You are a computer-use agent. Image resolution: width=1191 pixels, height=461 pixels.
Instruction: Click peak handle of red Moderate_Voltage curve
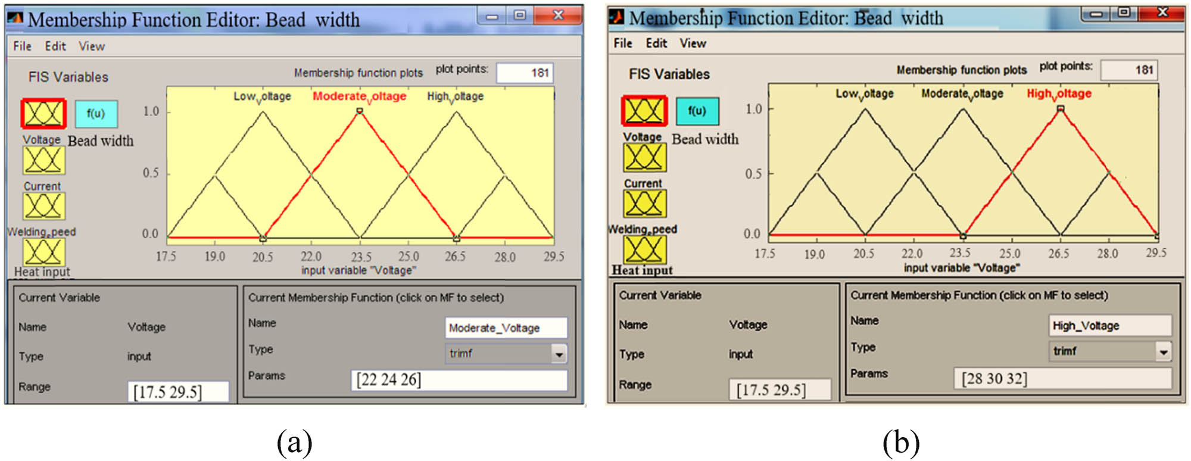[360, 111]
